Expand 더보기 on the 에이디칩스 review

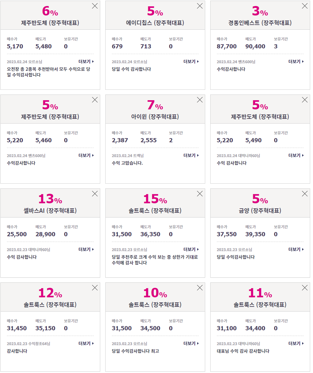coord(191,62)
